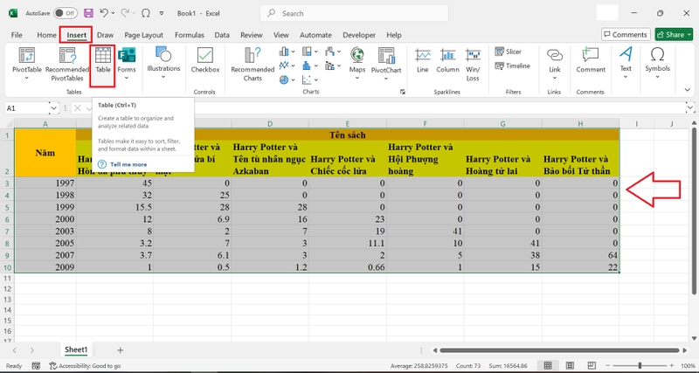Open the Illustrations icon group
The width and height of the screenshot is (699, 373).
(x=163, y=54)
